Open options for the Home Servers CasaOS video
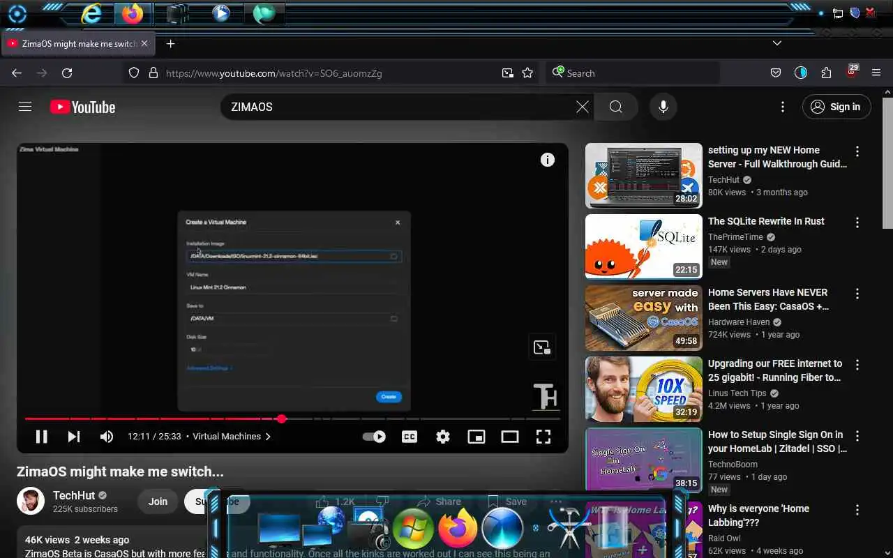The image size is (893, 558). click(857, 294)
